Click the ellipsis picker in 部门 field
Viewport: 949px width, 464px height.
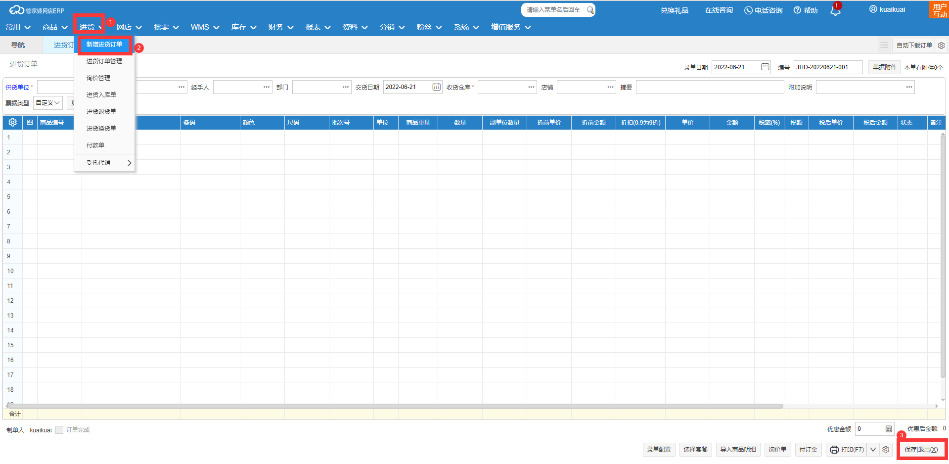point(346,87)
